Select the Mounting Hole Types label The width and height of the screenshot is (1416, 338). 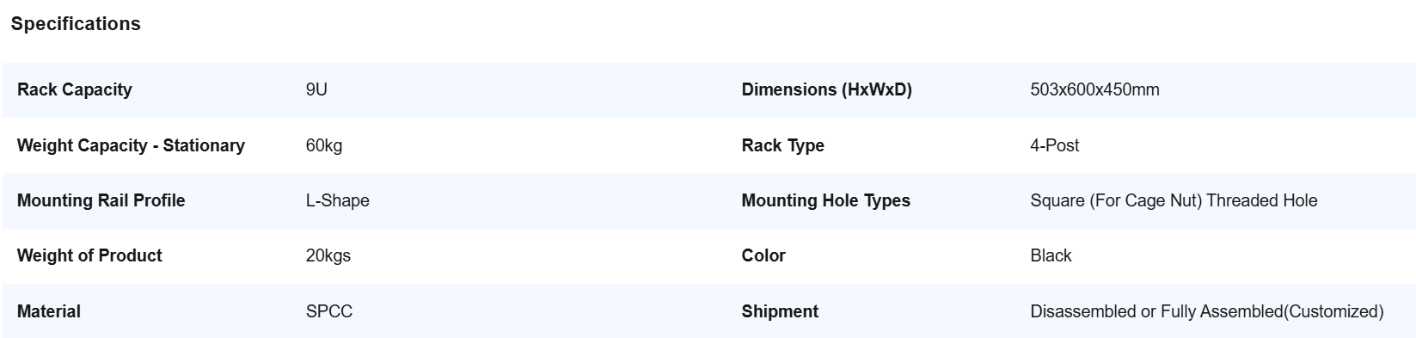[826, 200]
